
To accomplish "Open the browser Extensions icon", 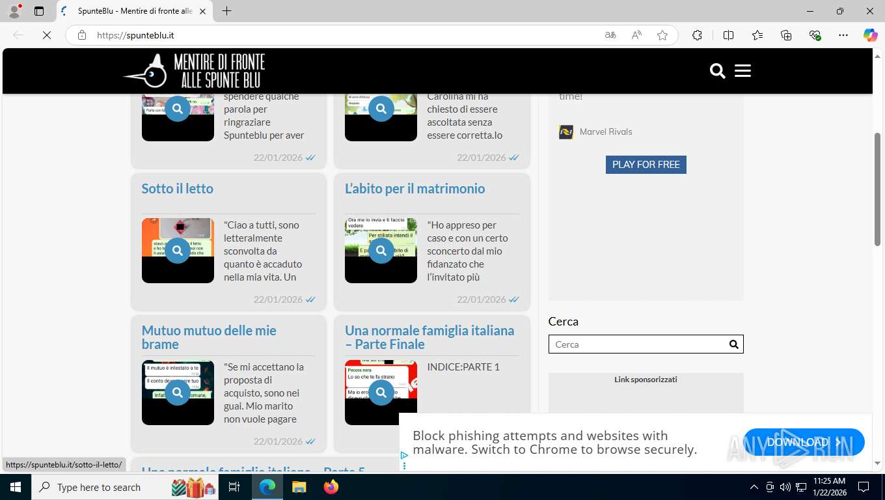I will coord(697,35).
